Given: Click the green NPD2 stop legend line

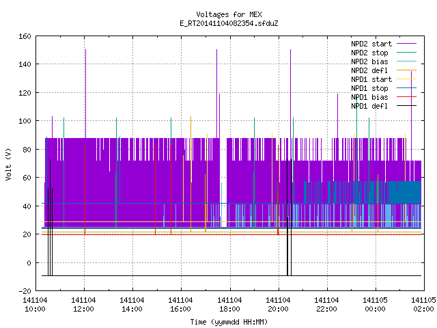Looking at the screenshot, I should pyautogui.click(x=406, y=53).
